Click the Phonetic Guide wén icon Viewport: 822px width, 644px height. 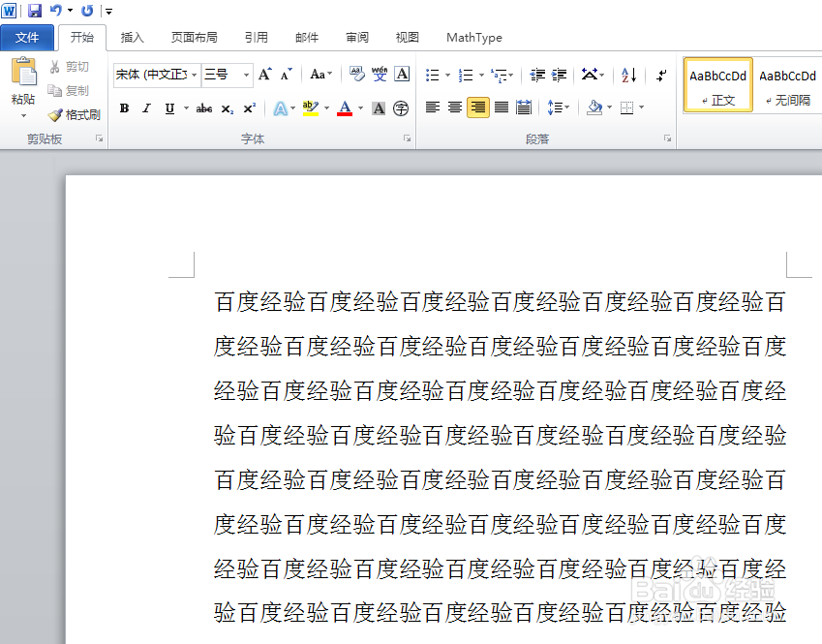[x=380, y=75]
